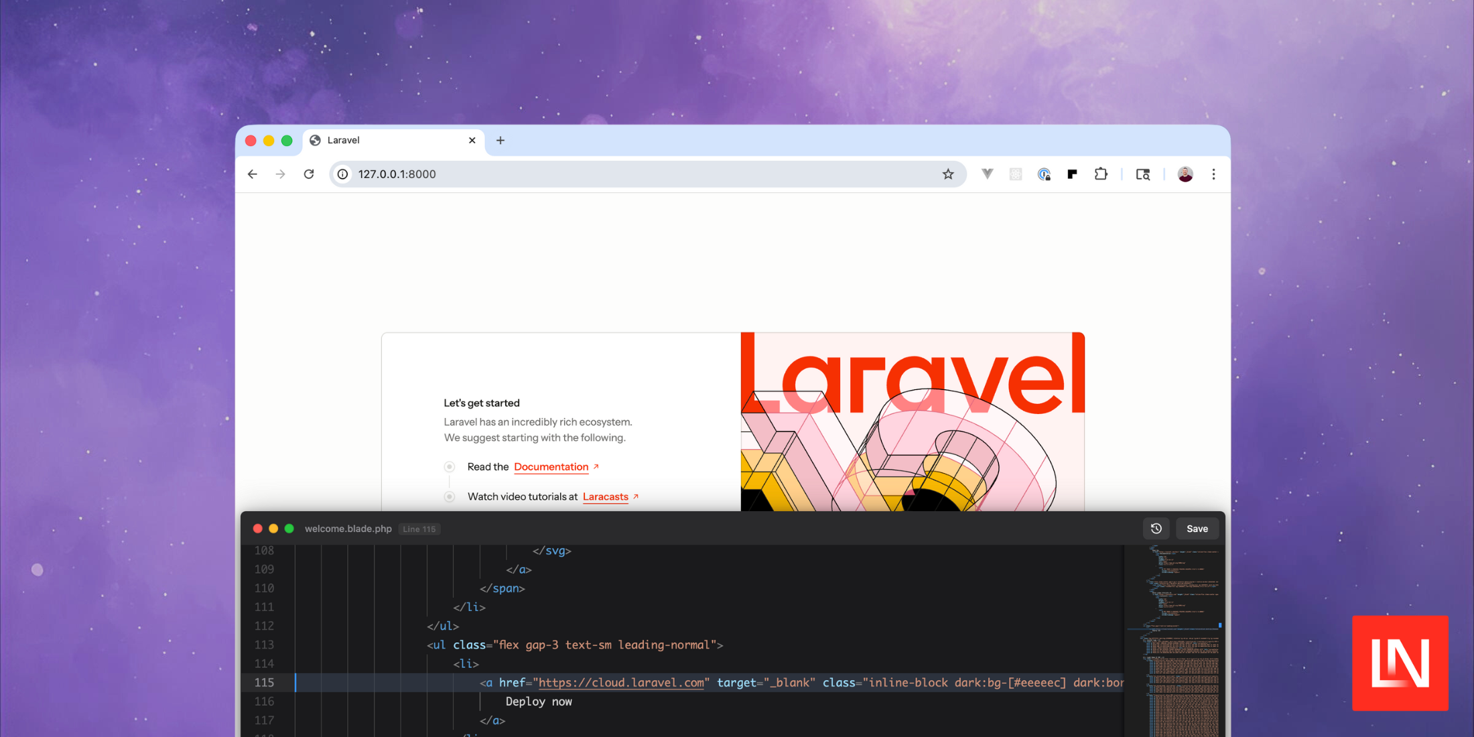Open the Chrome three-dot menu
Image resolution: width=1474 pixels, height=737 pixels.
1213,174
